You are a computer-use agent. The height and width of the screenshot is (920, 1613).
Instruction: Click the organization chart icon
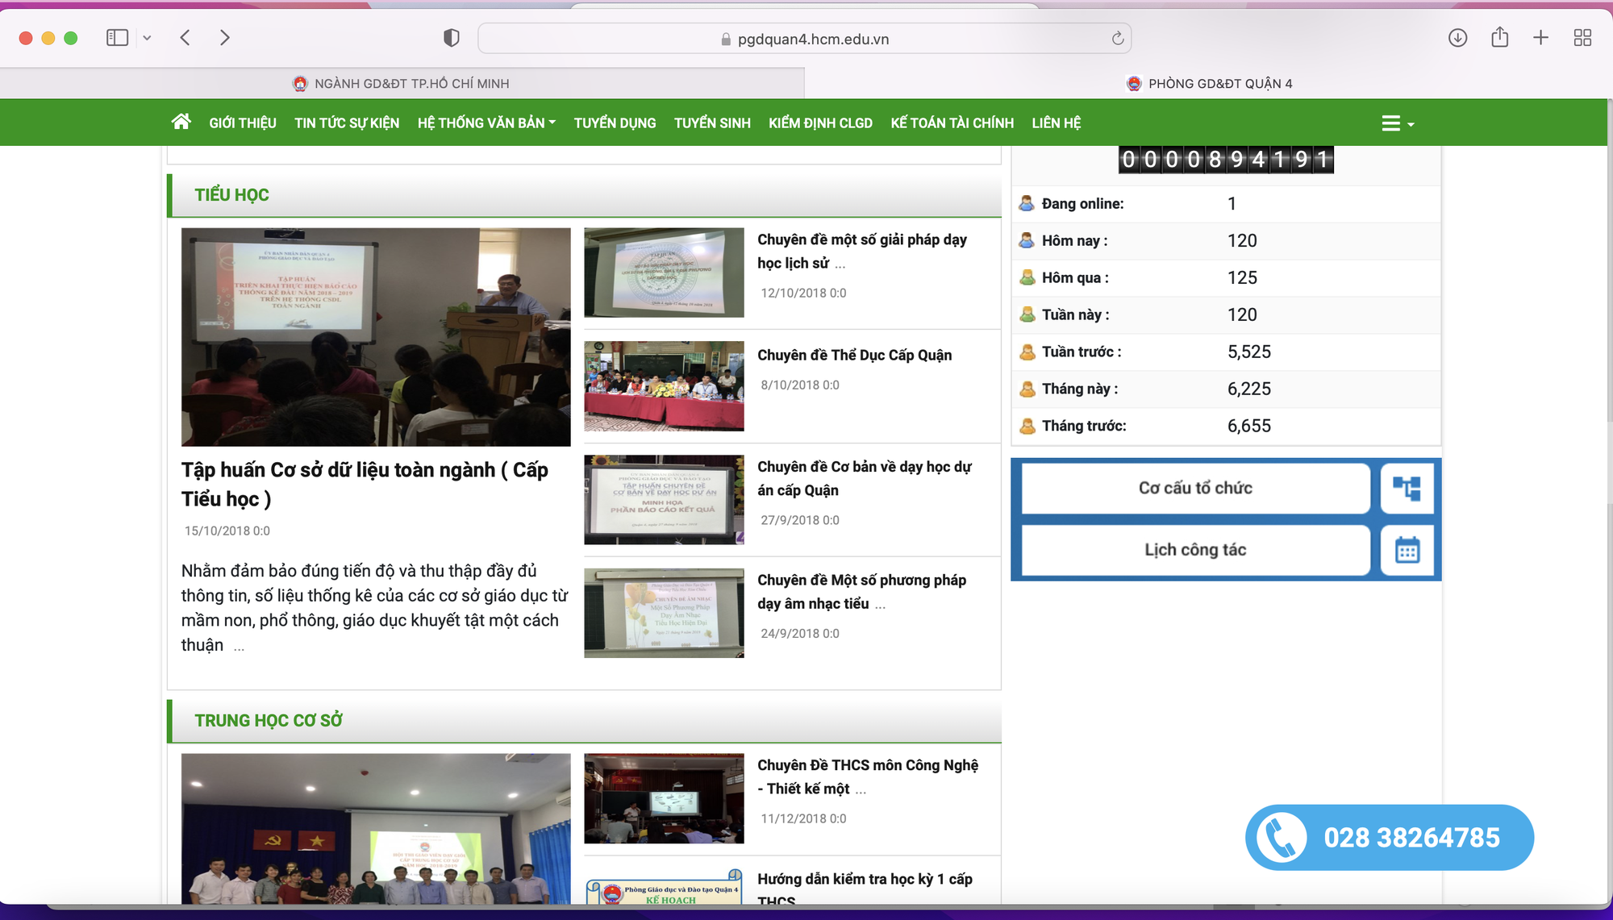[1407, 489]
